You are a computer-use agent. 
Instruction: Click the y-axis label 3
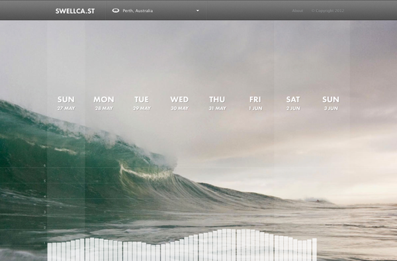coord(45,212)
